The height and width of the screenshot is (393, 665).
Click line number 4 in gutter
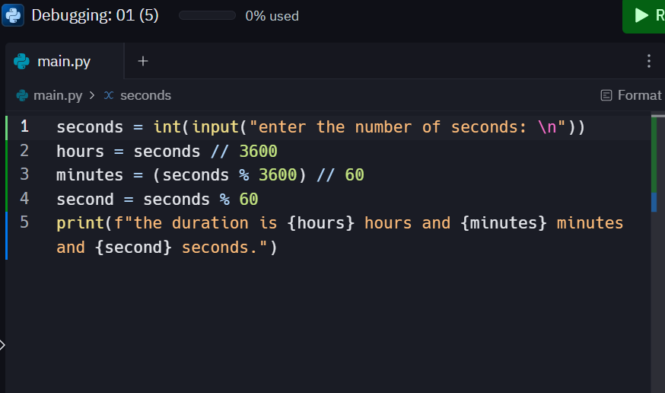[24, 199]
